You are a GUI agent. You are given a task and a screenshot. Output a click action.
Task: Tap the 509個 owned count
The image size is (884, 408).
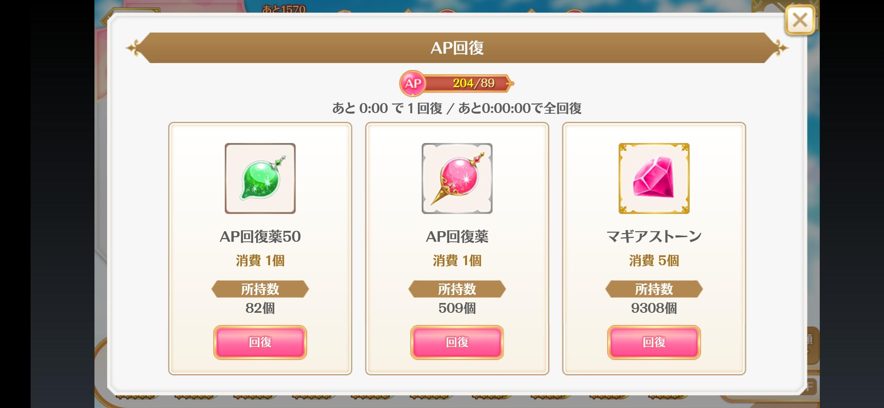pos(457,308)
